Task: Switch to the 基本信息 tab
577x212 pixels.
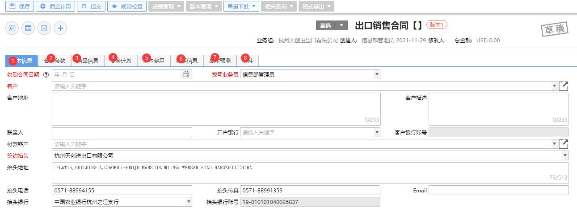Action: click(x=21, y=61)
